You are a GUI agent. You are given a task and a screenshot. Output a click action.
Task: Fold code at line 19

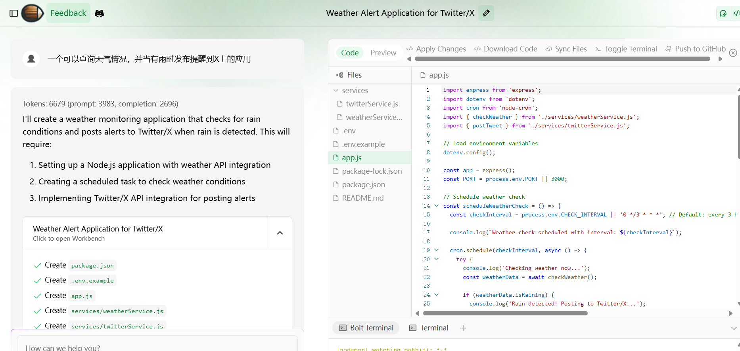click(x=437, y=250)
